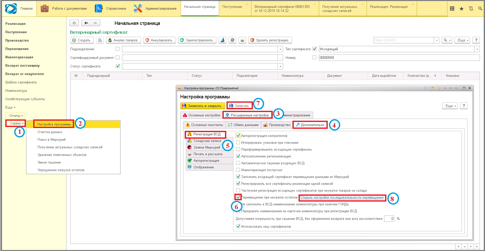This screenshot has width=485, height=251.
Task: Open calendar icon in settings window titlebar
Action: [x=438, y=88]
